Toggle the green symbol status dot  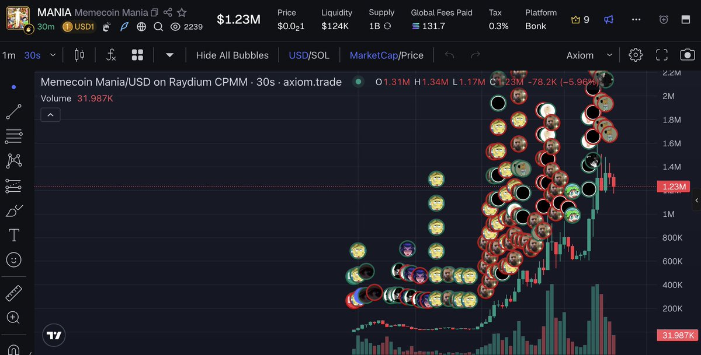pos(358,82)
